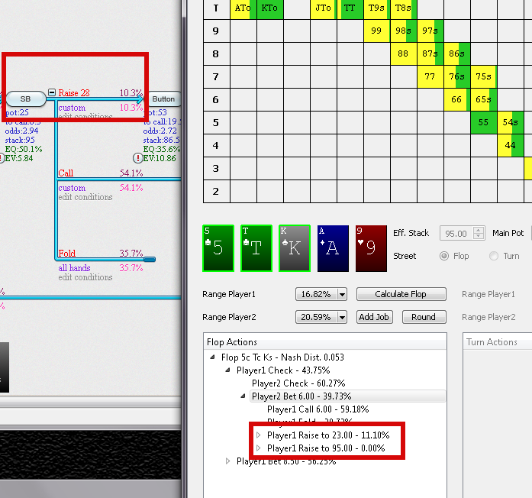532x498 pixels.
Task: Click the Round button
Action: [424, 317]
